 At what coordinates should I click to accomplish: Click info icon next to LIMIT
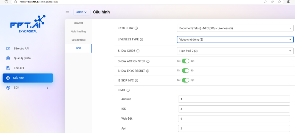[x=128, y=90]
